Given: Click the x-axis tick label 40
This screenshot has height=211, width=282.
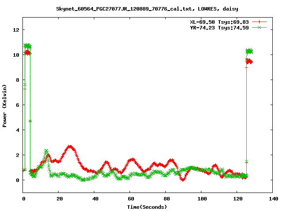Looking at the screenshot, I should 95,199.
